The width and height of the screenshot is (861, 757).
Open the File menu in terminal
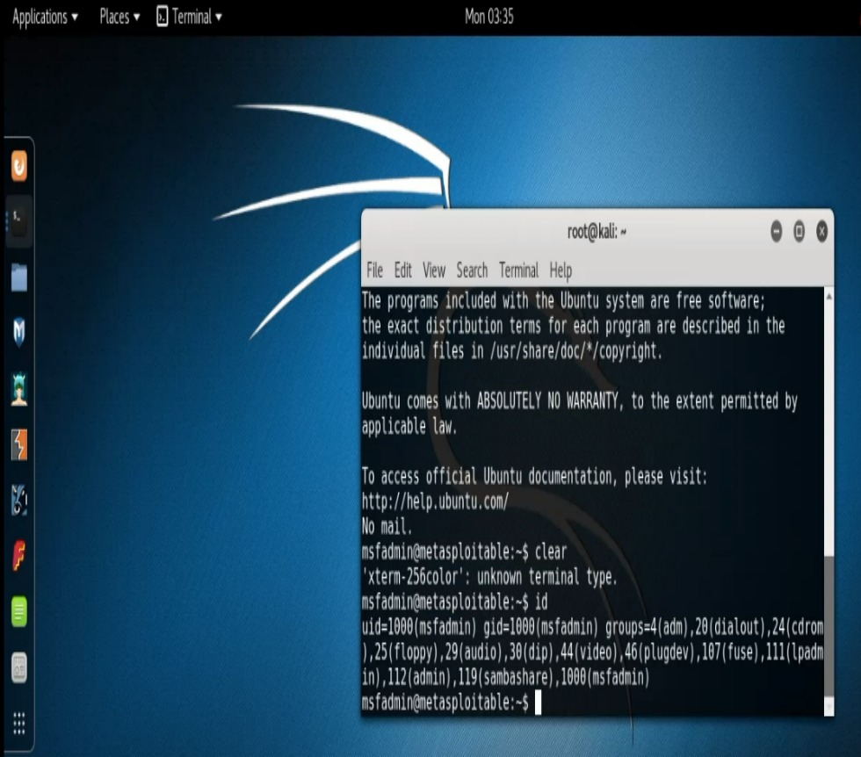click(374, 270)
